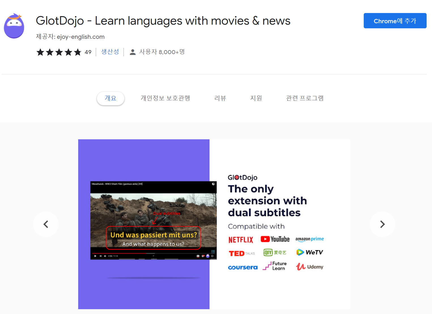Click the red progress bar in the video

click(119, 253)
